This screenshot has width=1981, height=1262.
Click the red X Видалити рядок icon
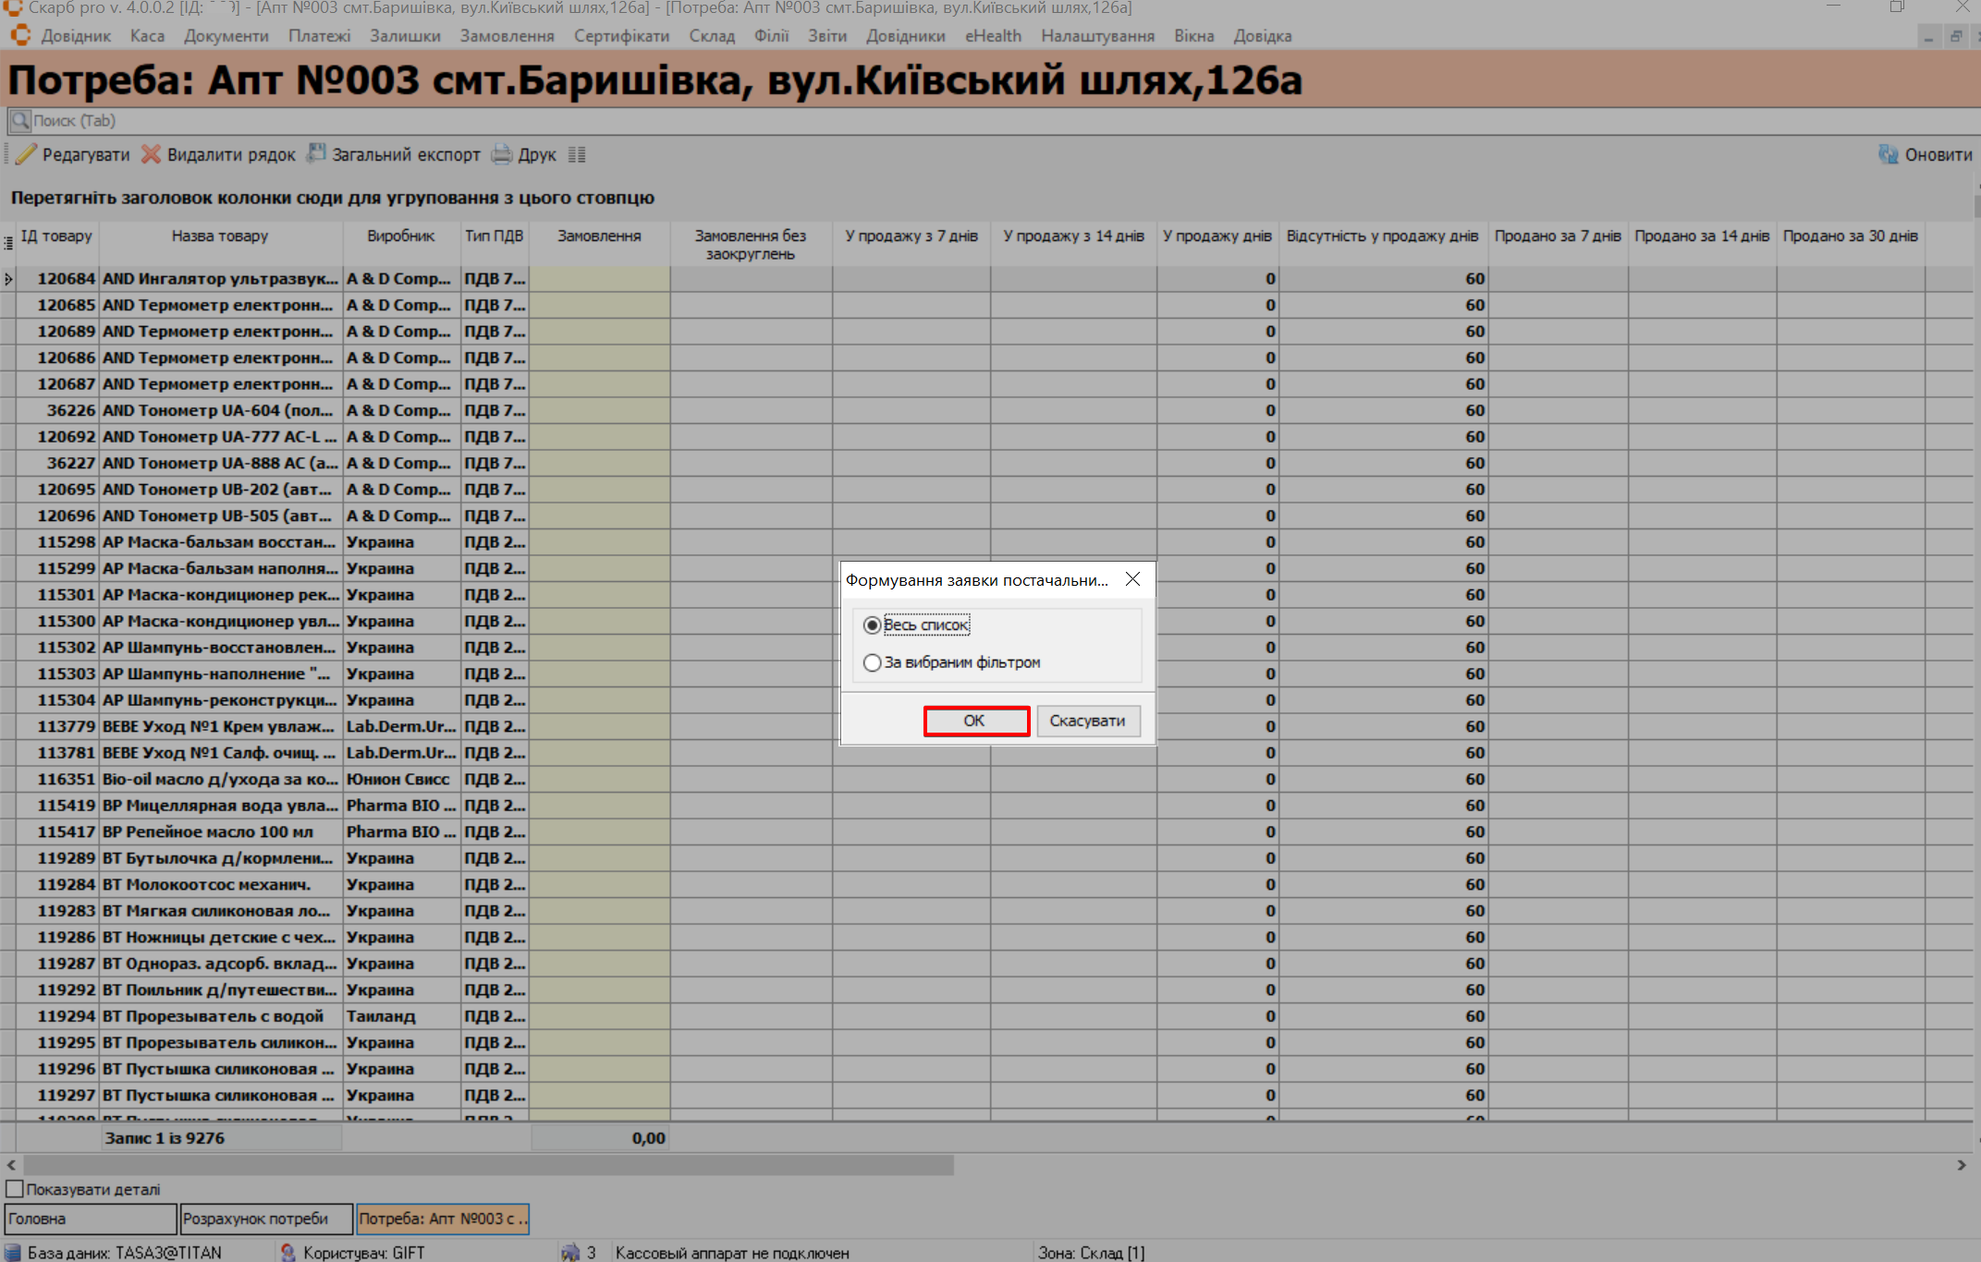(151, 154)
